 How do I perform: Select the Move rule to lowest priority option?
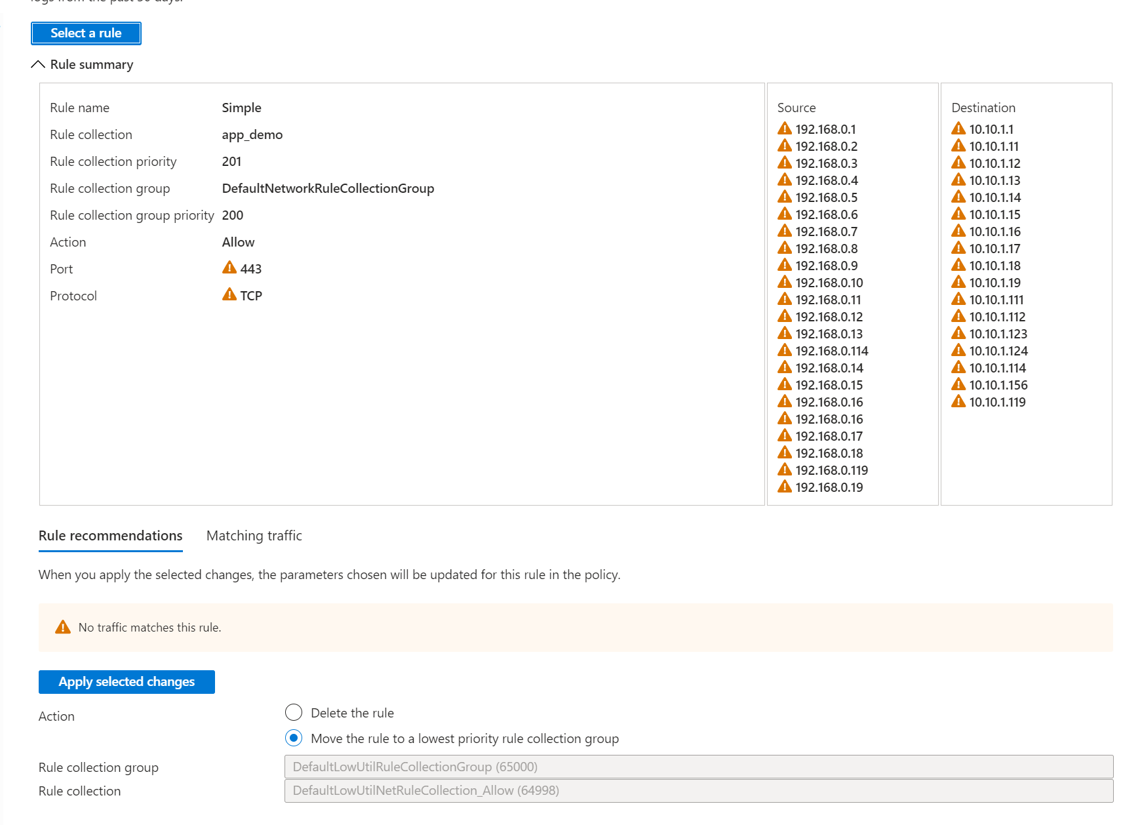[x=293, y=738]
